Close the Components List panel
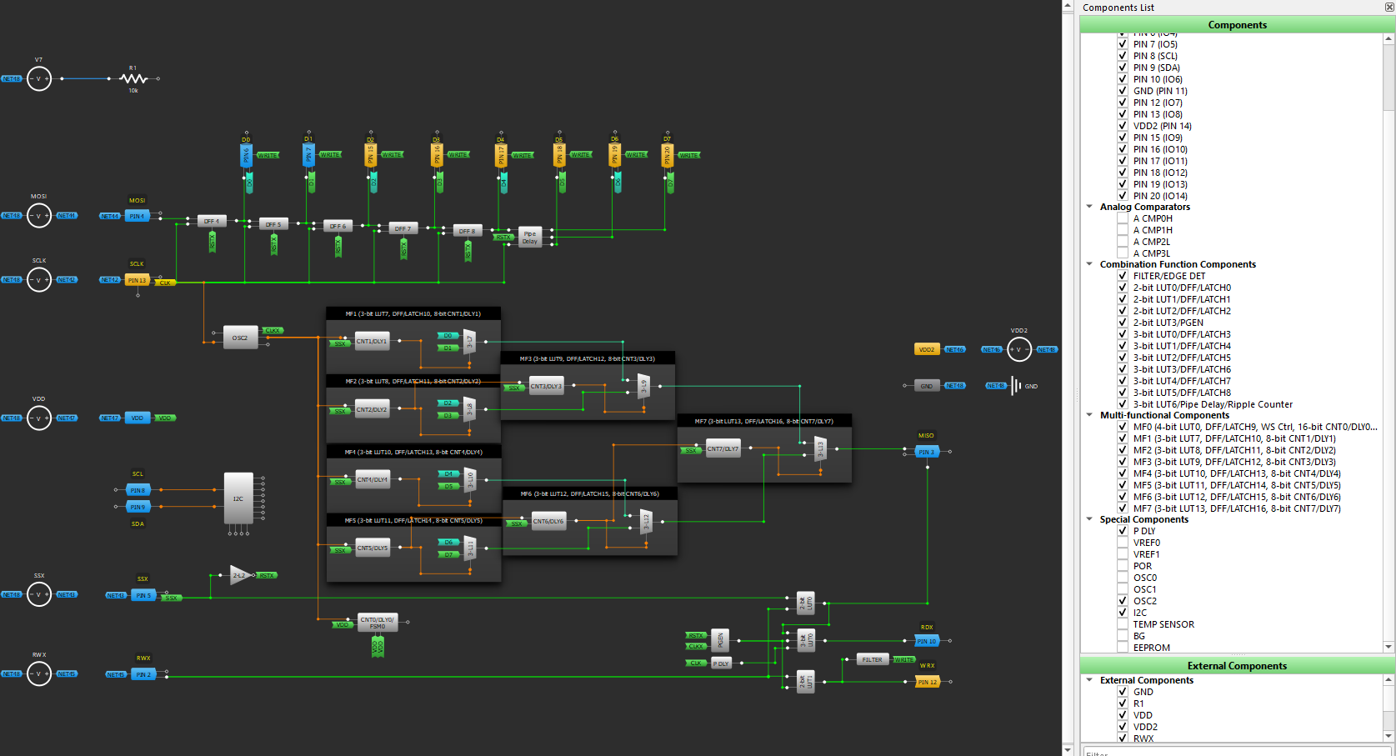 1388,8
